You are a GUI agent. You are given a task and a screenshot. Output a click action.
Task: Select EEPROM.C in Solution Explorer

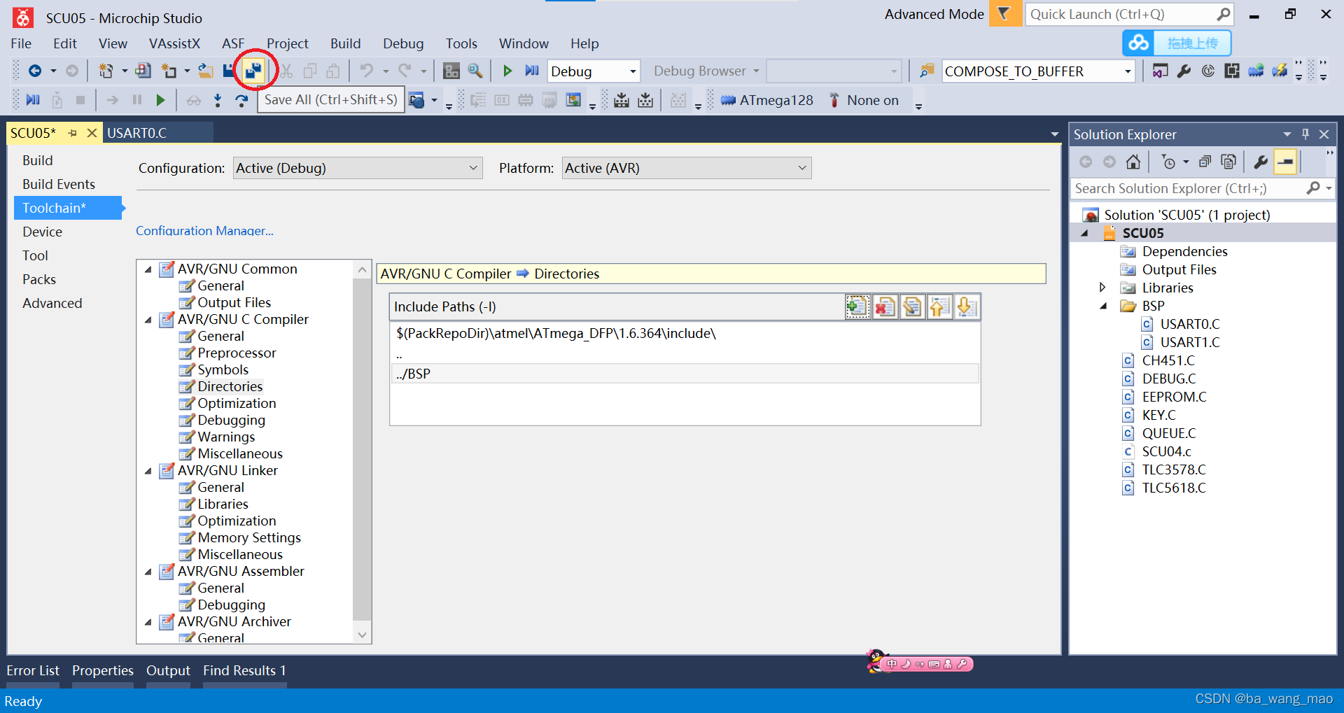[1174, 397]
